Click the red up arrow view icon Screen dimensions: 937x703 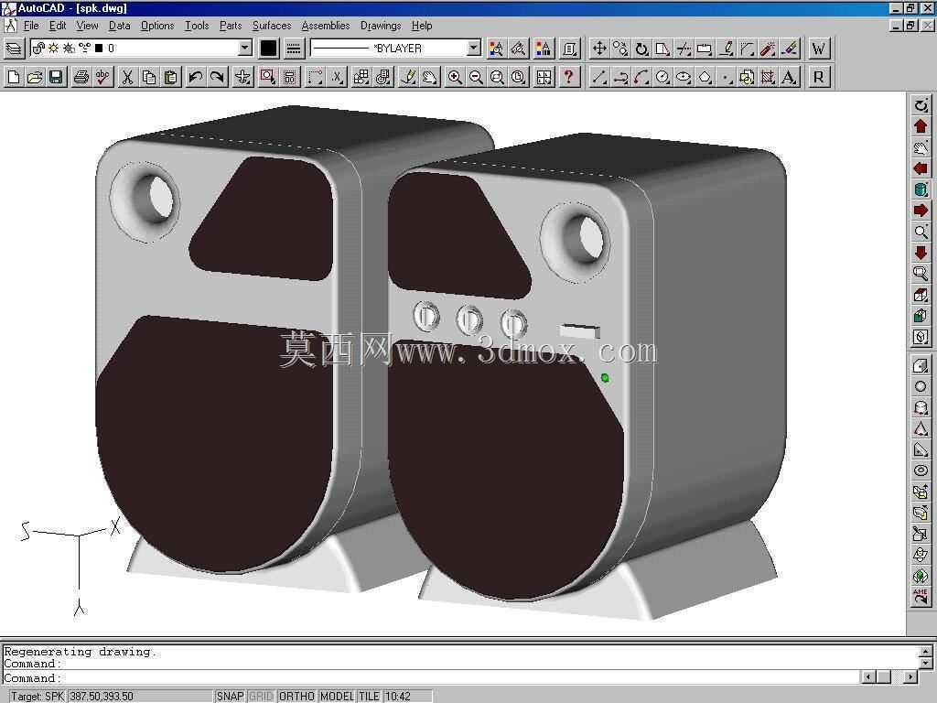pos(921,126)
